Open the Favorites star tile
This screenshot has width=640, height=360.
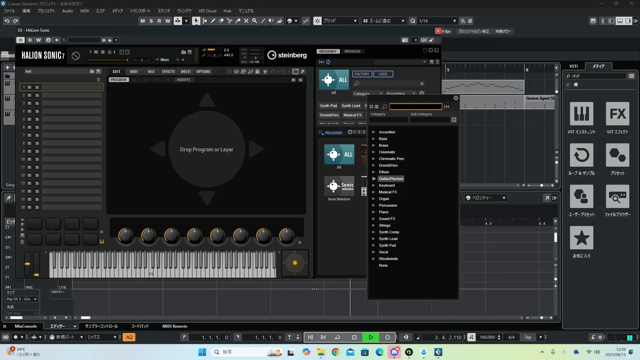tap(581, 238)
